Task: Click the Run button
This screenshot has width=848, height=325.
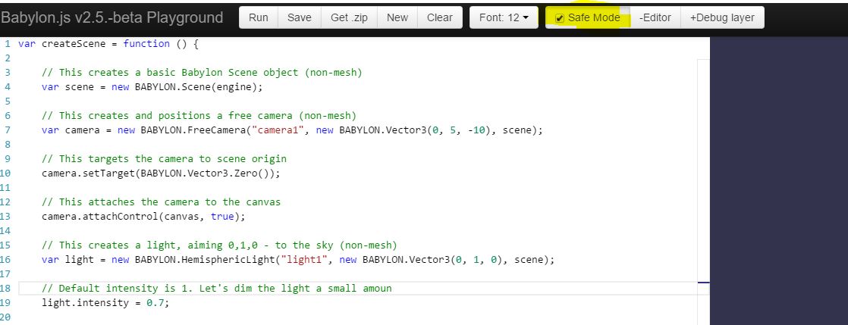Action: [x=258, y=17]
